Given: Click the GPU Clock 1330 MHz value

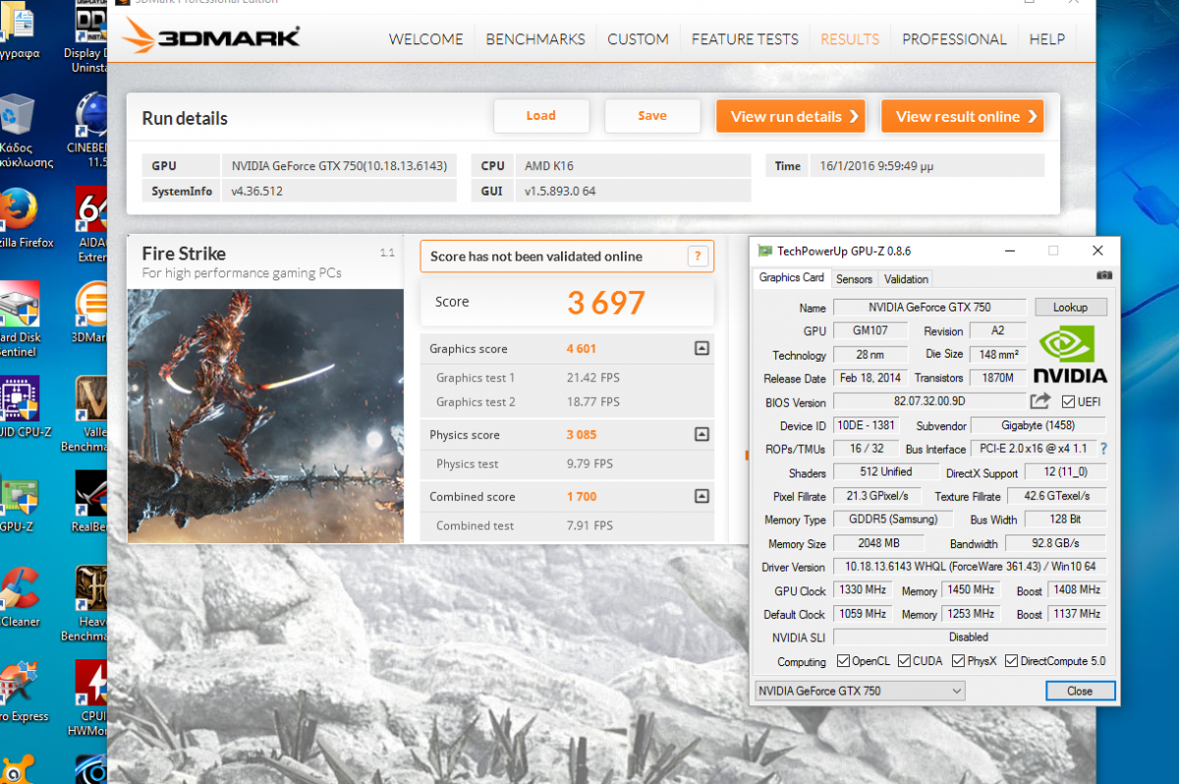Looking at the screenshot, I should (x=863, y=590).
